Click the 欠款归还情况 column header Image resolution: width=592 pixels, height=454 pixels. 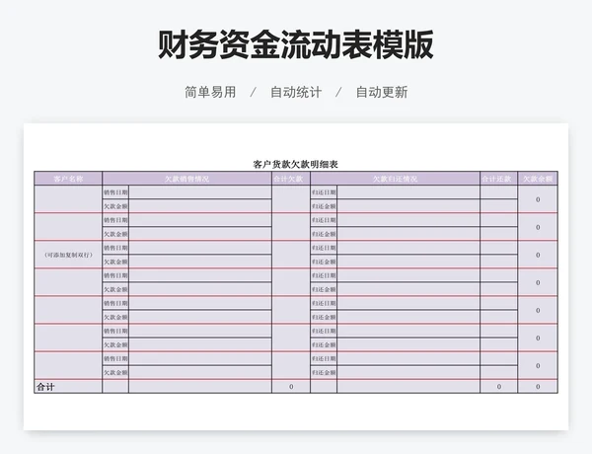click(x=396, y=179)
